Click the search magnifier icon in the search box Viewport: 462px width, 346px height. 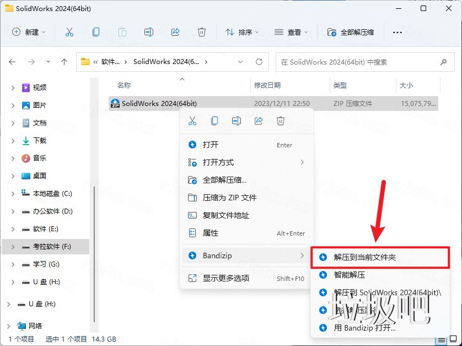[x=444, y=62]
